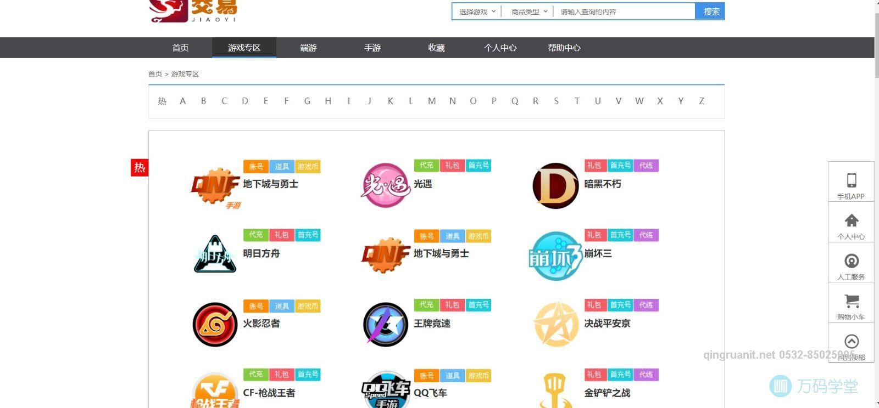Open the 手机APP phone icon
This screenshot has width=879, height=408.
point(851,180)
